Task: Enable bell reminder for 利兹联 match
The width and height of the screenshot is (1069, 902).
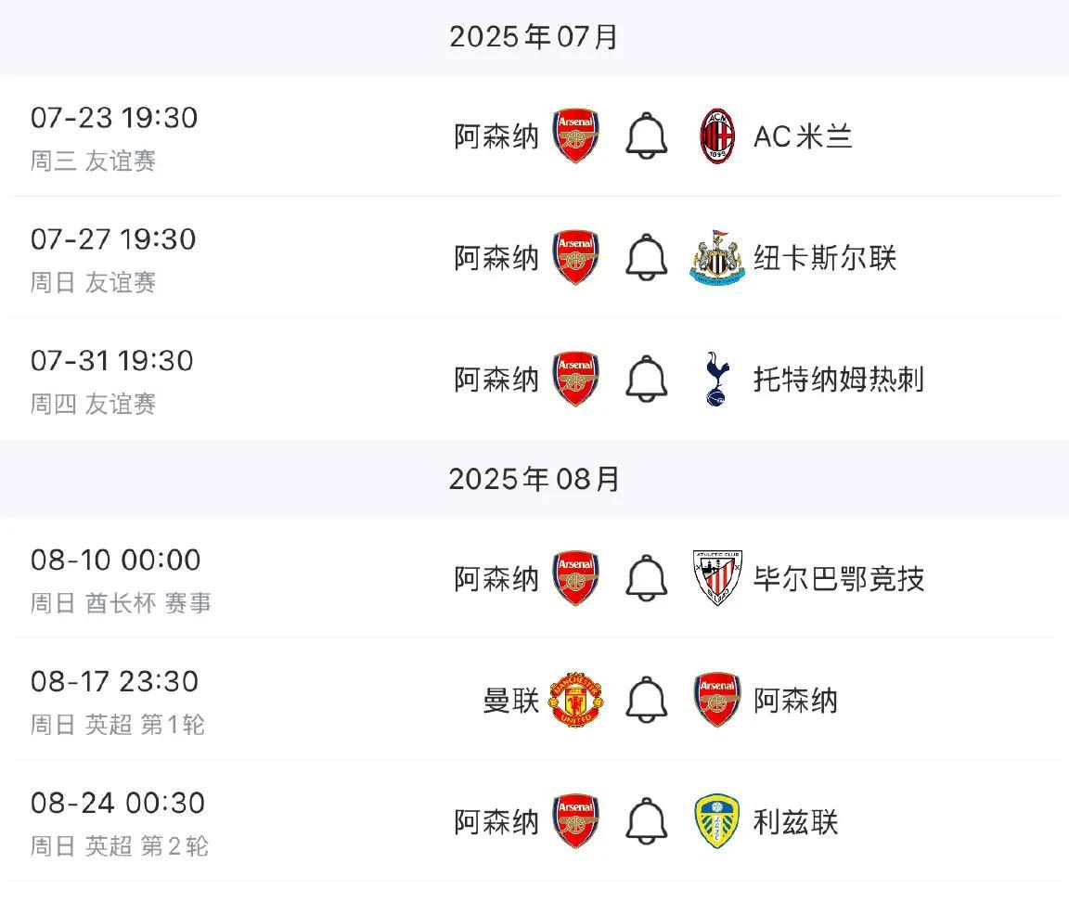Action: point(647,822)
